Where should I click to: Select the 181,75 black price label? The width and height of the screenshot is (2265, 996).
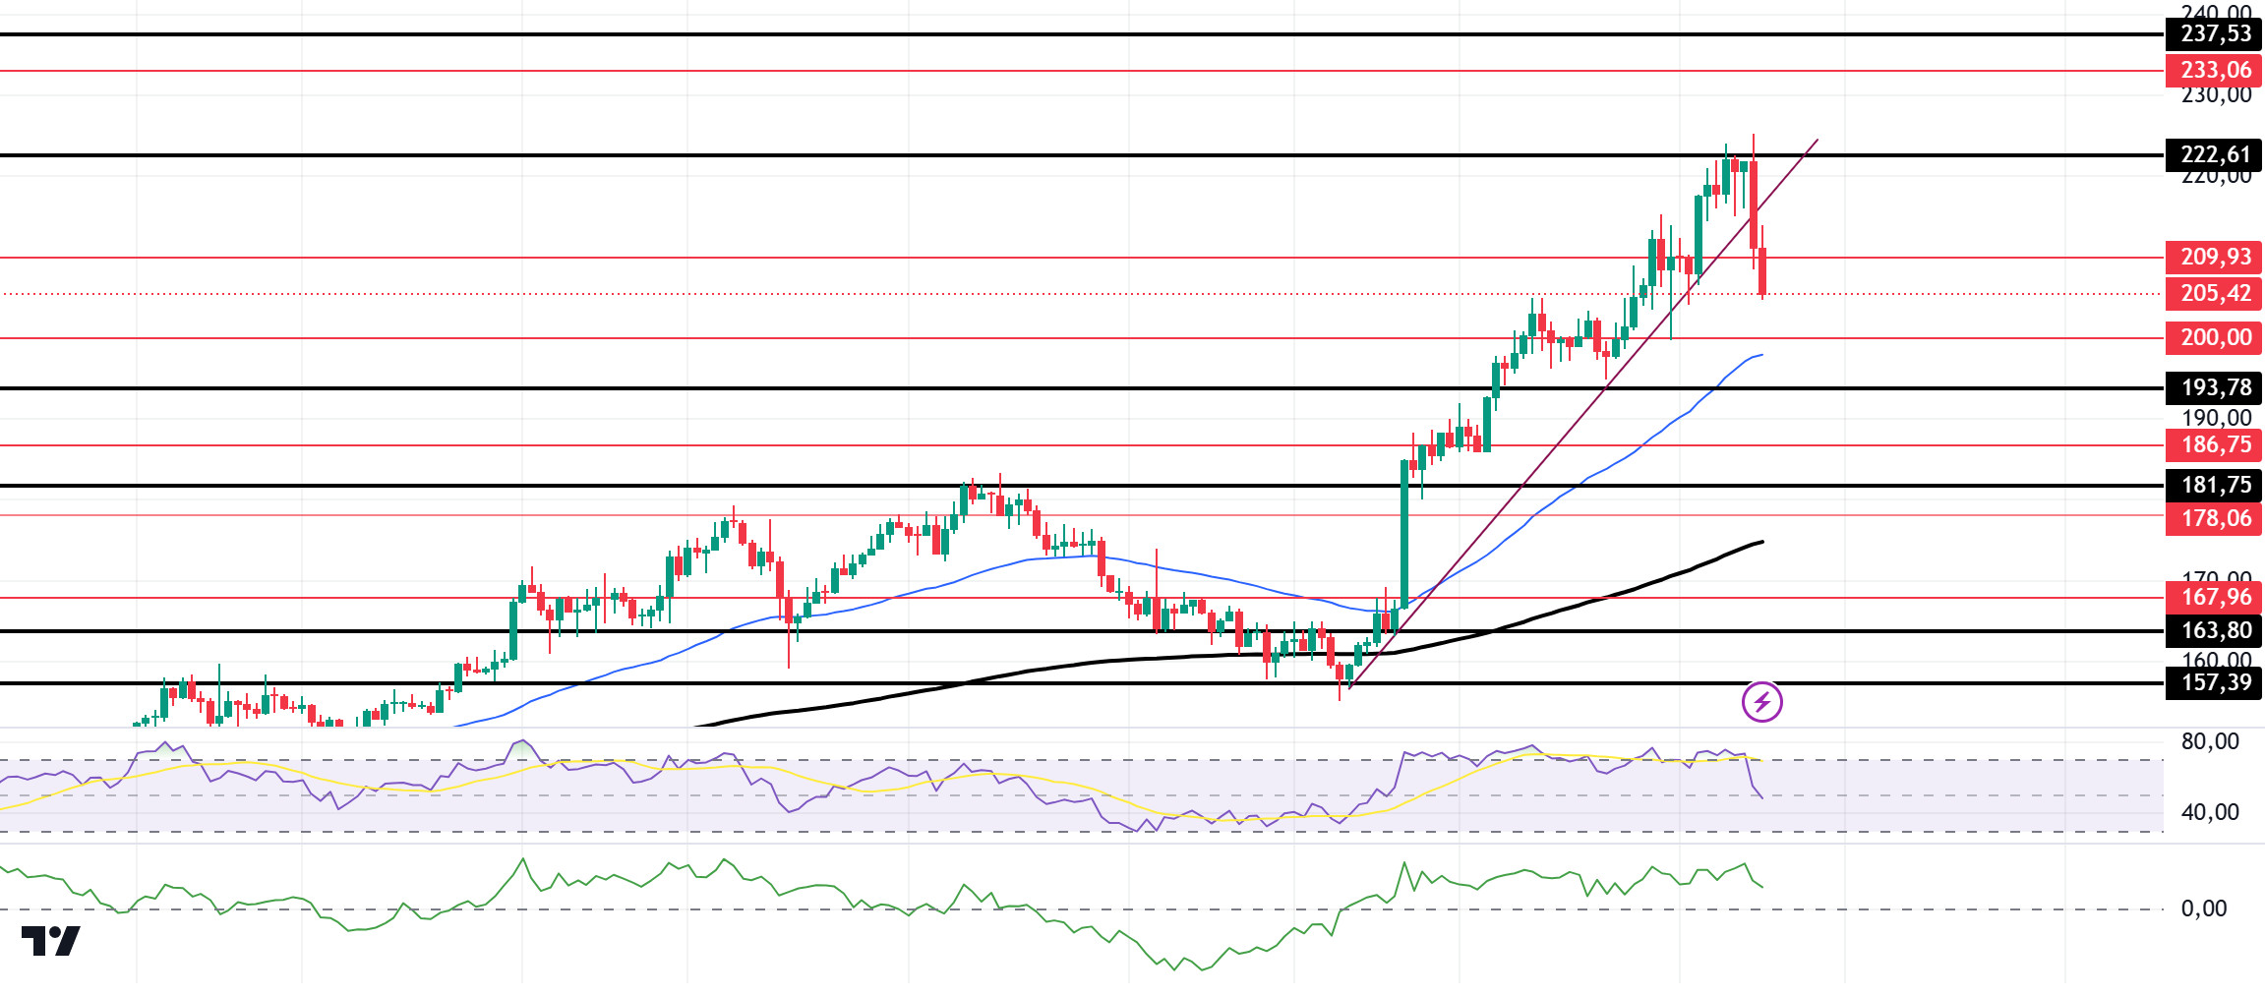coord(2213,486)
